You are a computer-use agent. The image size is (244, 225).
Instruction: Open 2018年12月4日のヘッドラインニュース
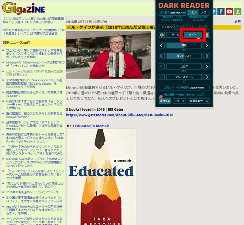tap(32, 192)
